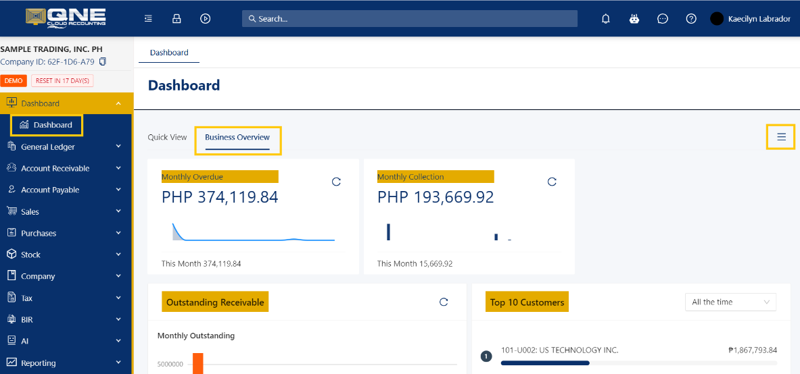Click the Reporting chart icon
The image size is (800, 374).
point(11,363)
